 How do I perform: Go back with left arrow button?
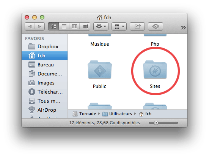tap(30, 26)
